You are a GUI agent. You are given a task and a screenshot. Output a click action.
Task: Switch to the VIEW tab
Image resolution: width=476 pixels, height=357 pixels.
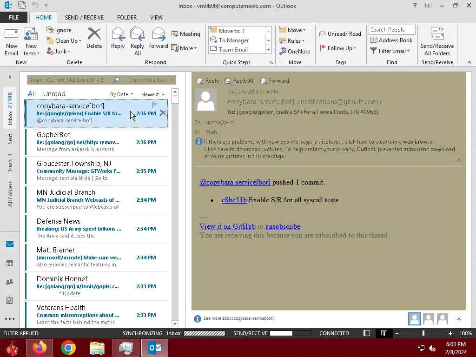pos(156,18)
